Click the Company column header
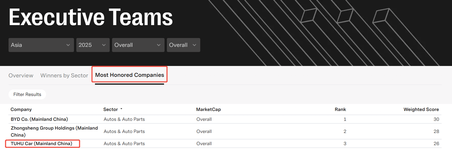The image size is (452, 149). [21, 109]
